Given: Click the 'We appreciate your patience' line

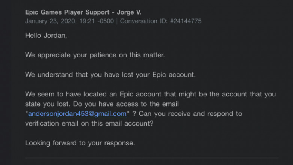Looking at the screenshot, I should click(95, 55).
